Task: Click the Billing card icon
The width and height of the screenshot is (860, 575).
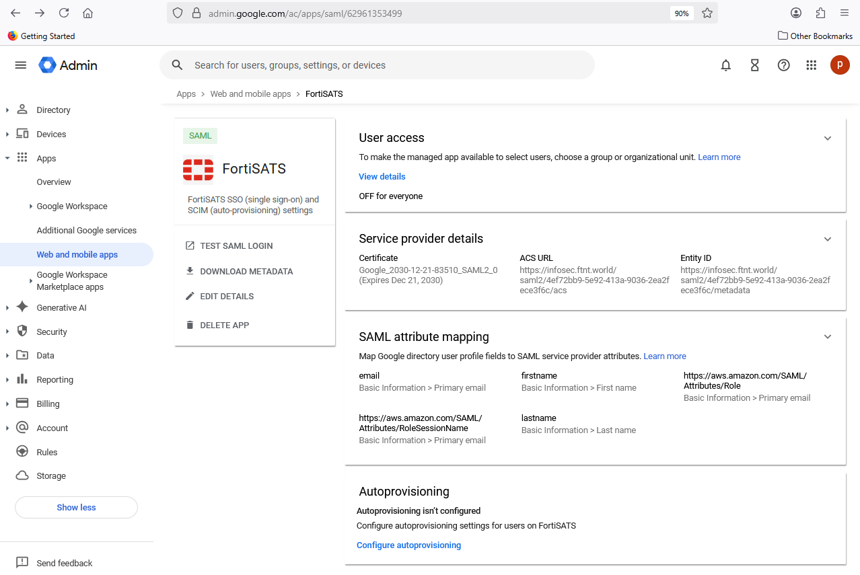Action: click(22, 404)
